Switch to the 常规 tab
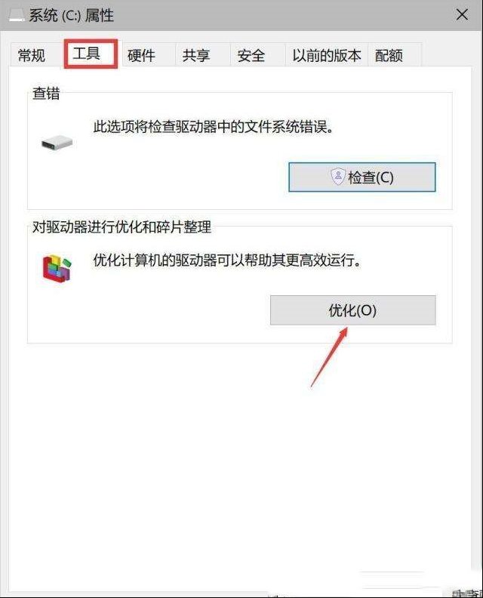 32,56
